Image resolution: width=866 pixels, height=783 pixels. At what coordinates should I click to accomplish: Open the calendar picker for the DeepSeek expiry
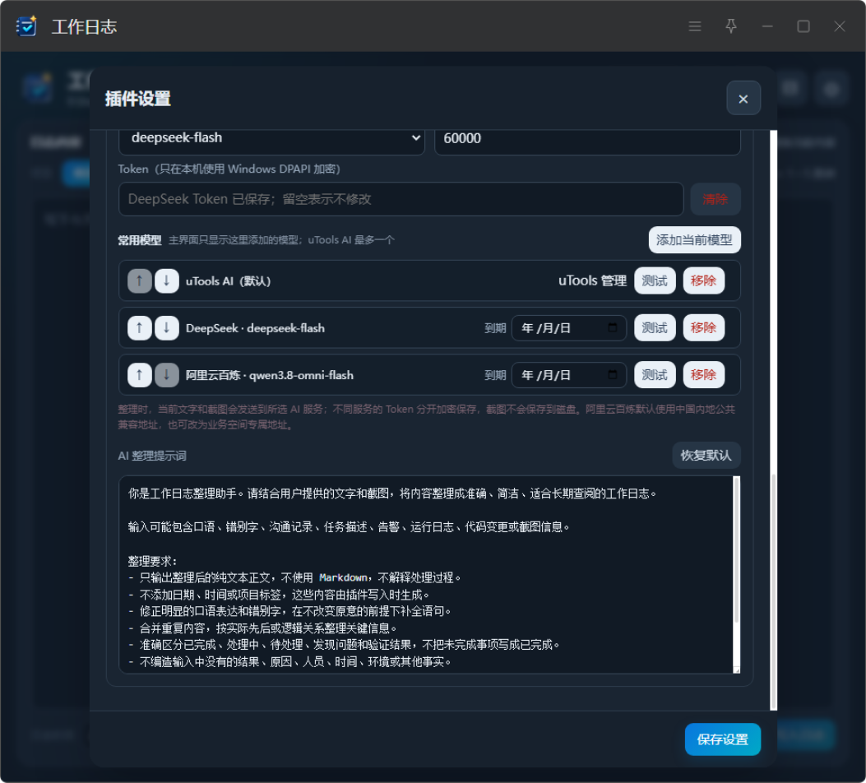[x=612, y=327]
